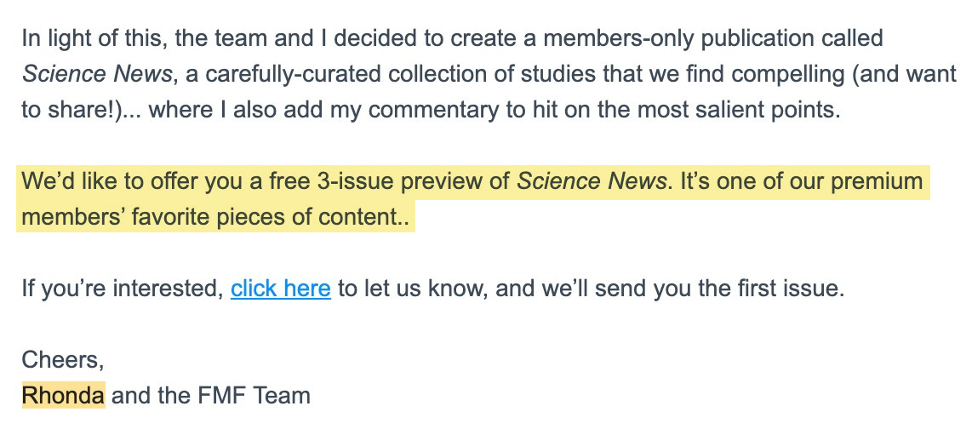Click the yellow highlight after "content.."

coord(412,217)
